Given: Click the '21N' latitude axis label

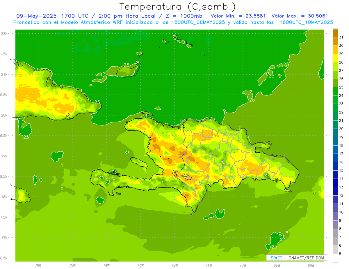Looking at the screenshot, I should point(5,75).
